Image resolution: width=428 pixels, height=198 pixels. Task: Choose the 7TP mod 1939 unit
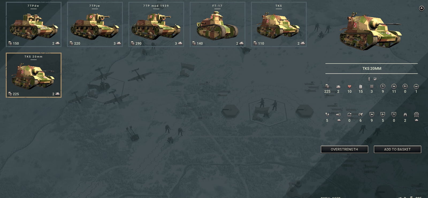click(156, 24)
